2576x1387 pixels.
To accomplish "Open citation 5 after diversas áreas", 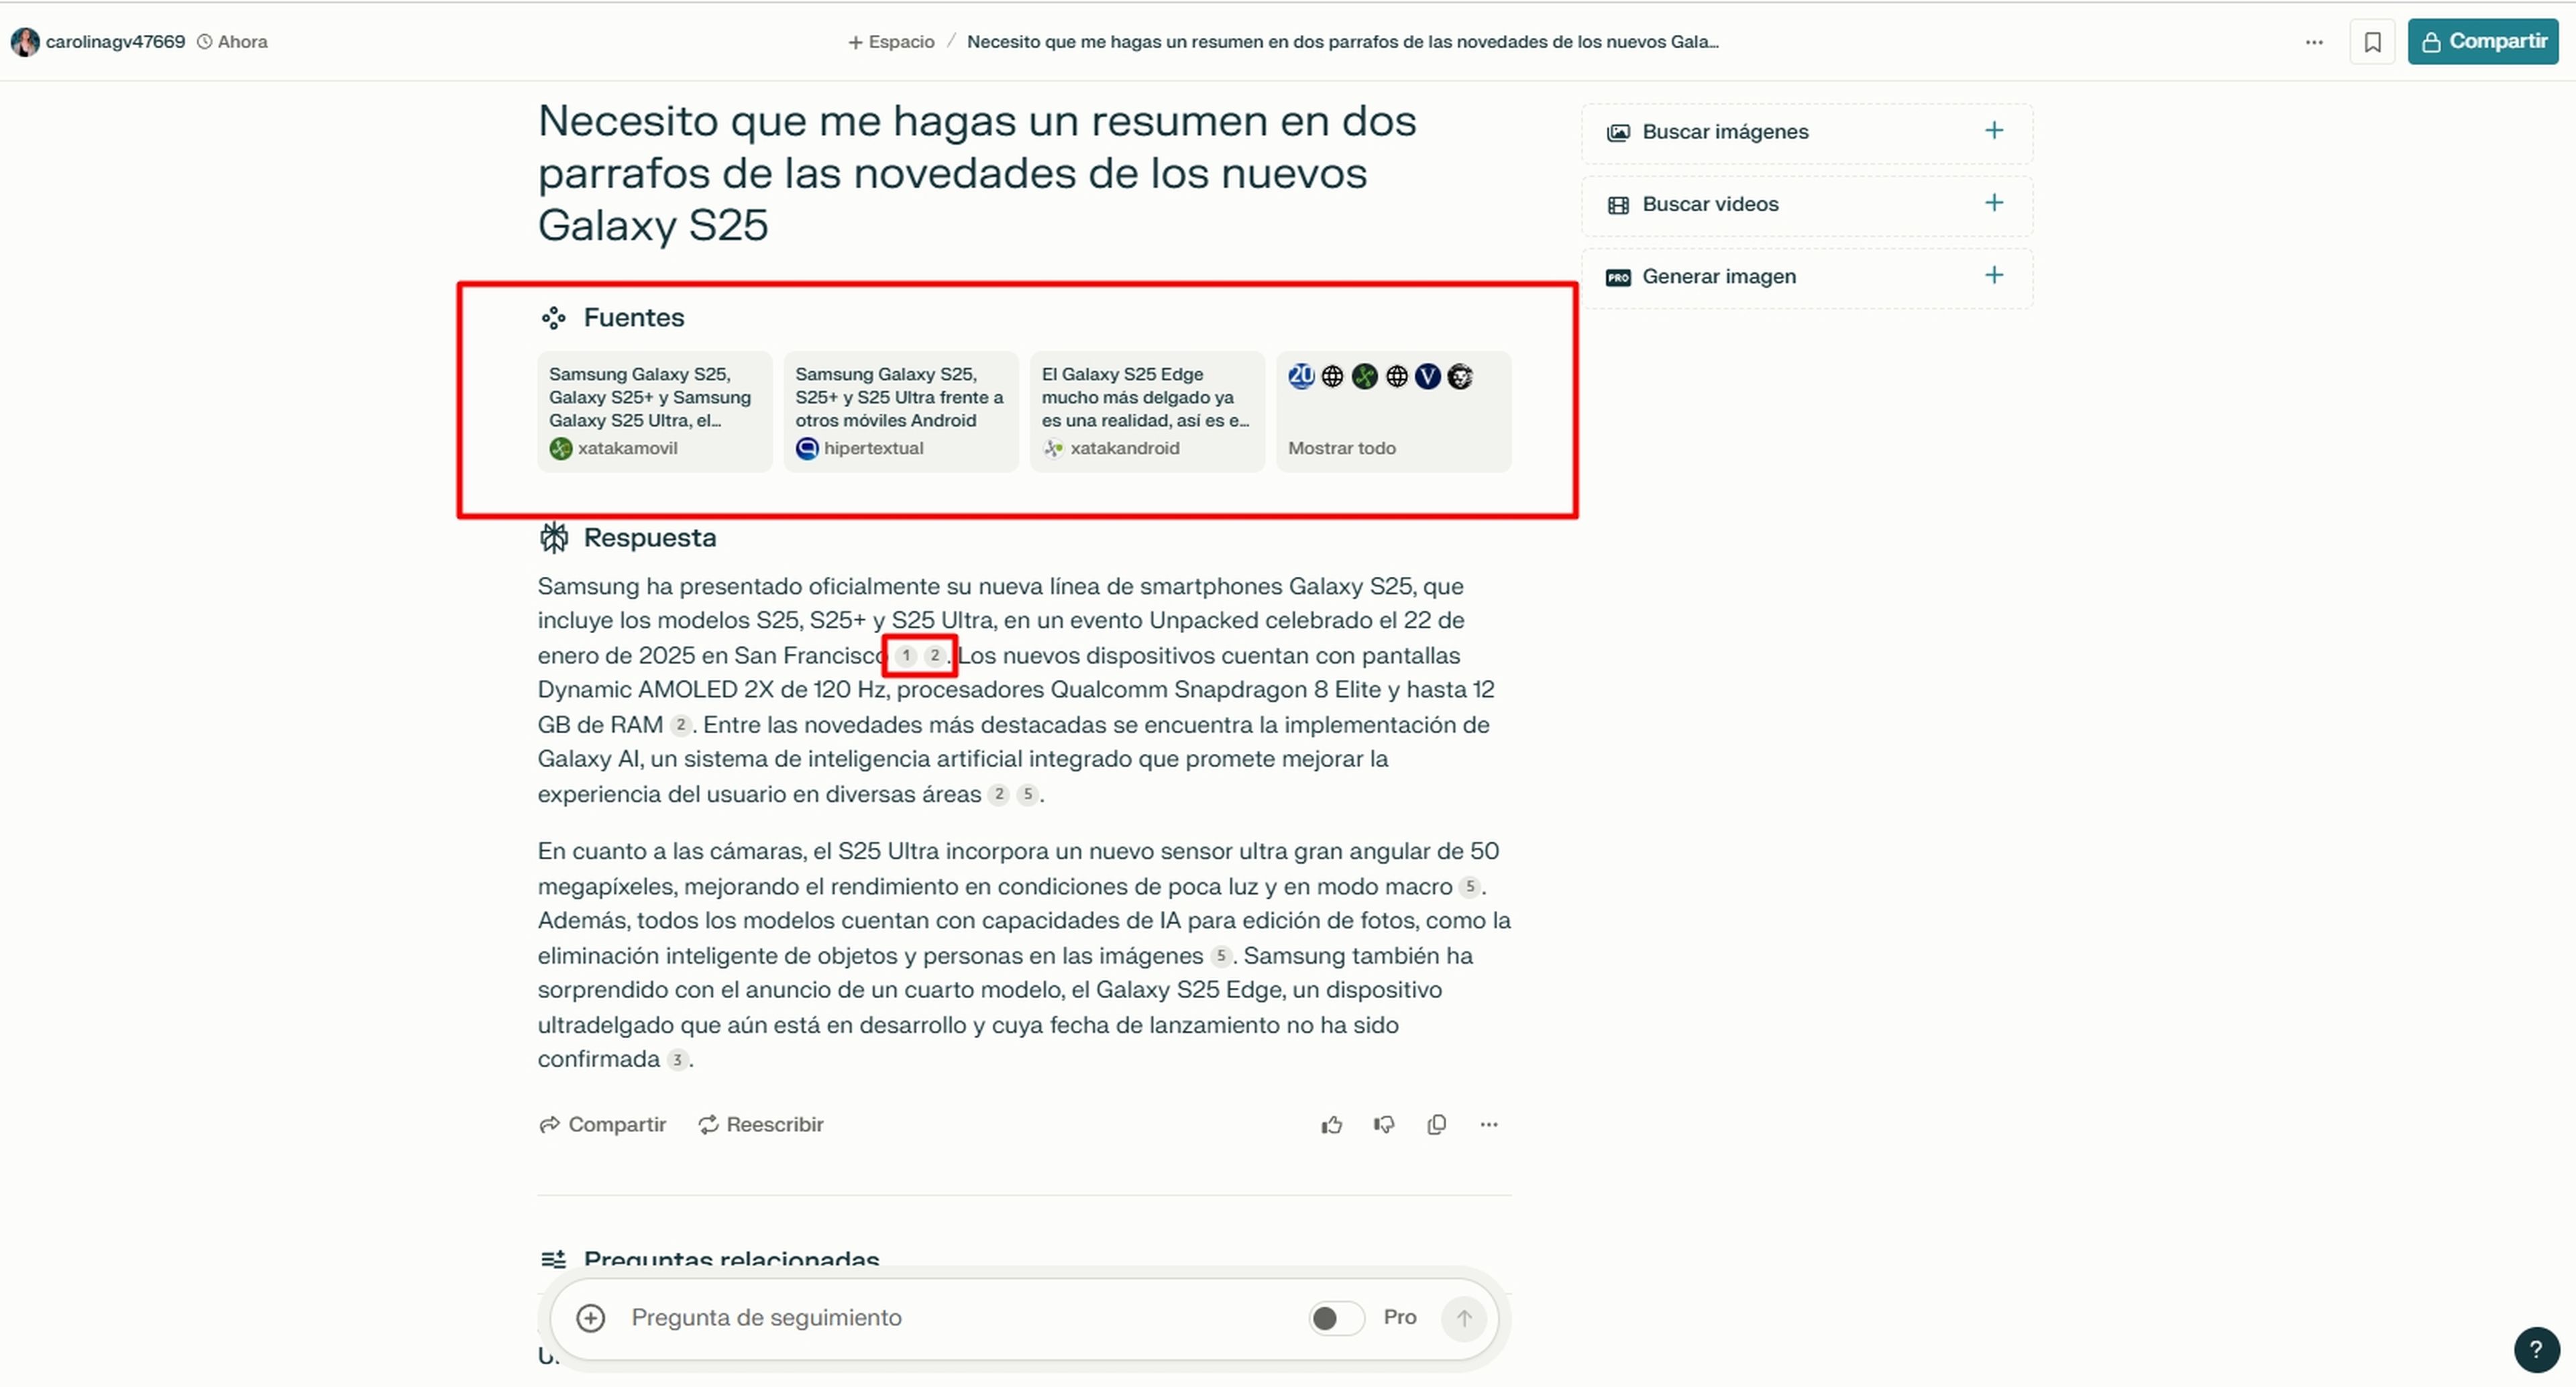I will click(1027, 794).
